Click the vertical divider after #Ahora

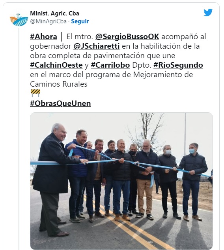click(x=62, y=37)
